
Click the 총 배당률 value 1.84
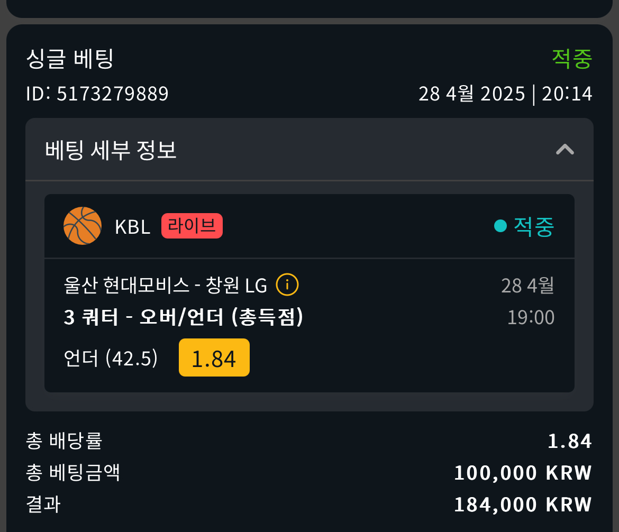point(570,441)
